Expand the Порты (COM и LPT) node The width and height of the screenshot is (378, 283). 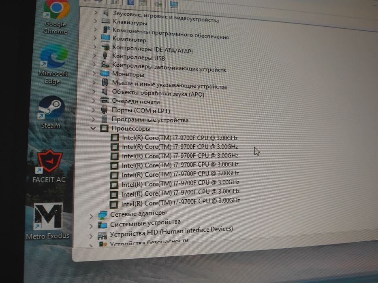click(x=94, y=110)
